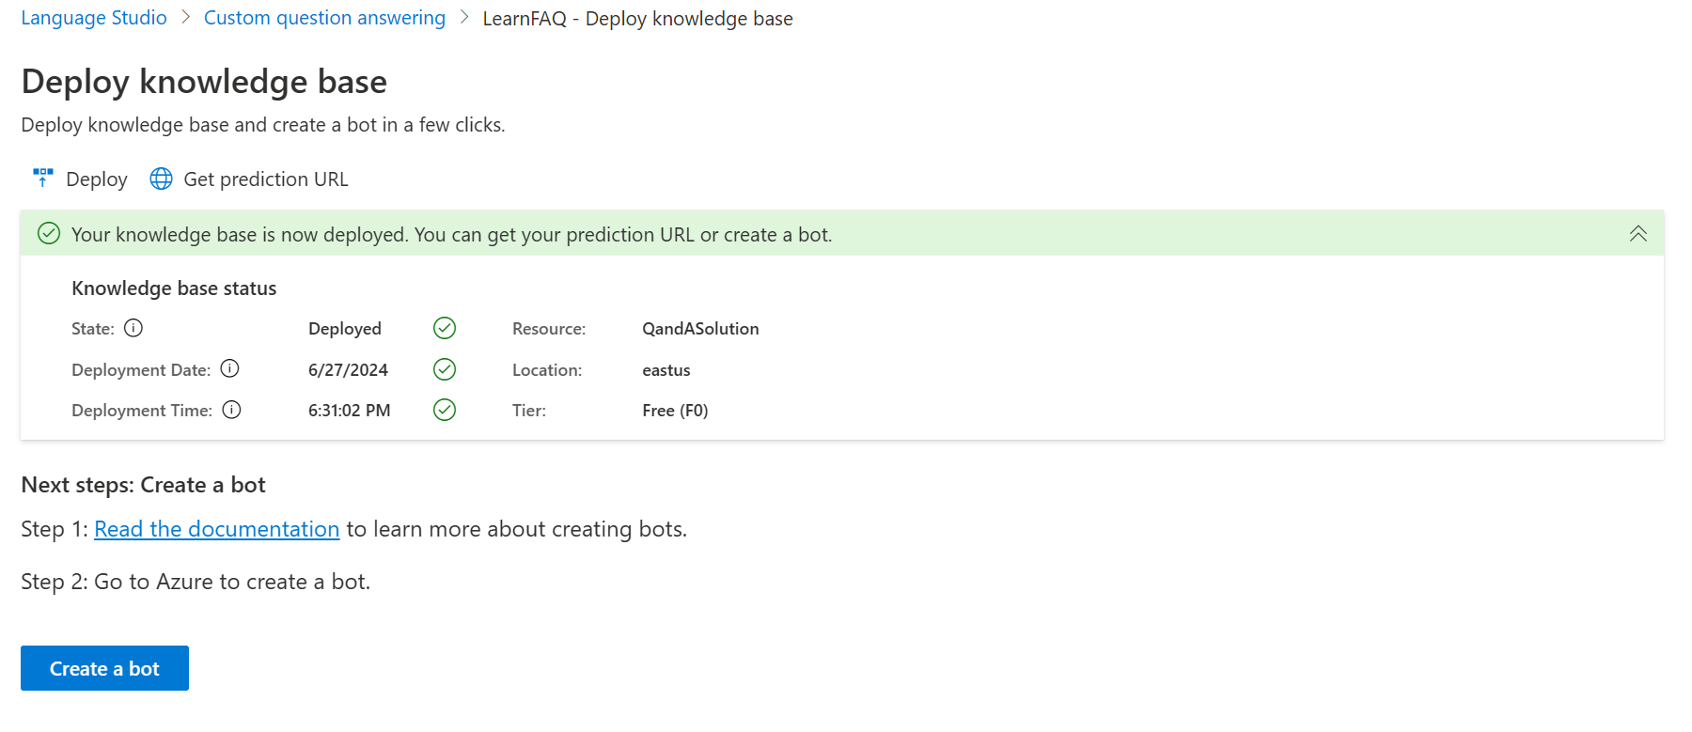Click the Knowledge base status heading
Screen dimensions: 1692x732
[x=174, y=288]
